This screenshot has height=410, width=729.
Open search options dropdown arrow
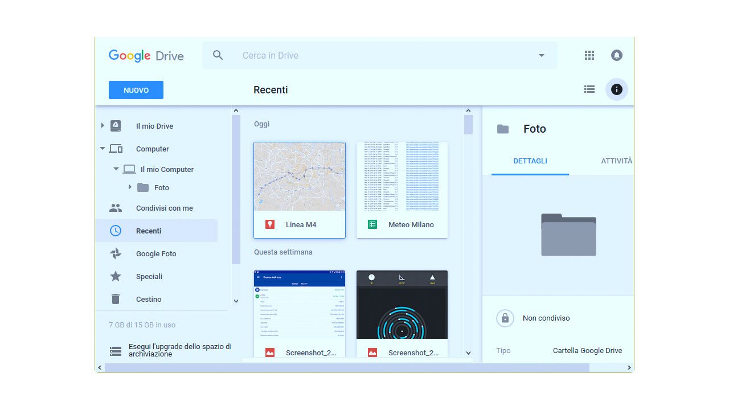tap(541, 55)
